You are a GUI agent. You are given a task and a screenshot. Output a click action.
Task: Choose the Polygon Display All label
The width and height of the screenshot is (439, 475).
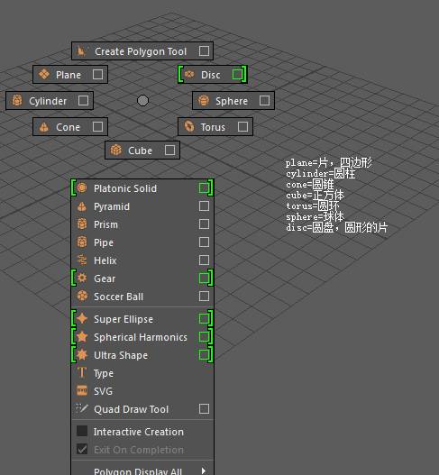(138, 471)
